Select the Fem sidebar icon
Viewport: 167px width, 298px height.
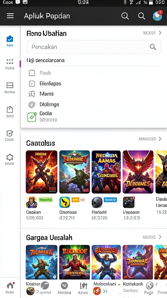10,41
